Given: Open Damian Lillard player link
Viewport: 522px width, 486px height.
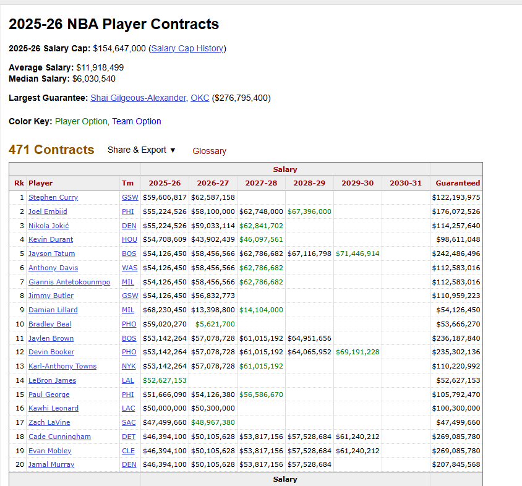Looking at the screenshot, I should click(x=53, y=310).
